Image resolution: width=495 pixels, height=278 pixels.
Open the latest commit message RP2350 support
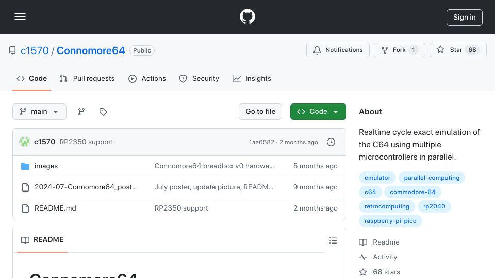(x=86, y=142)
